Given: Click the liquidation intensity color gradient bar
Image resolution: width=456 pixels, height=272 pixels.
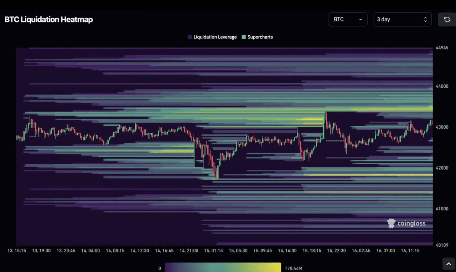Looking at the screenshot, I should coord(223,268).
